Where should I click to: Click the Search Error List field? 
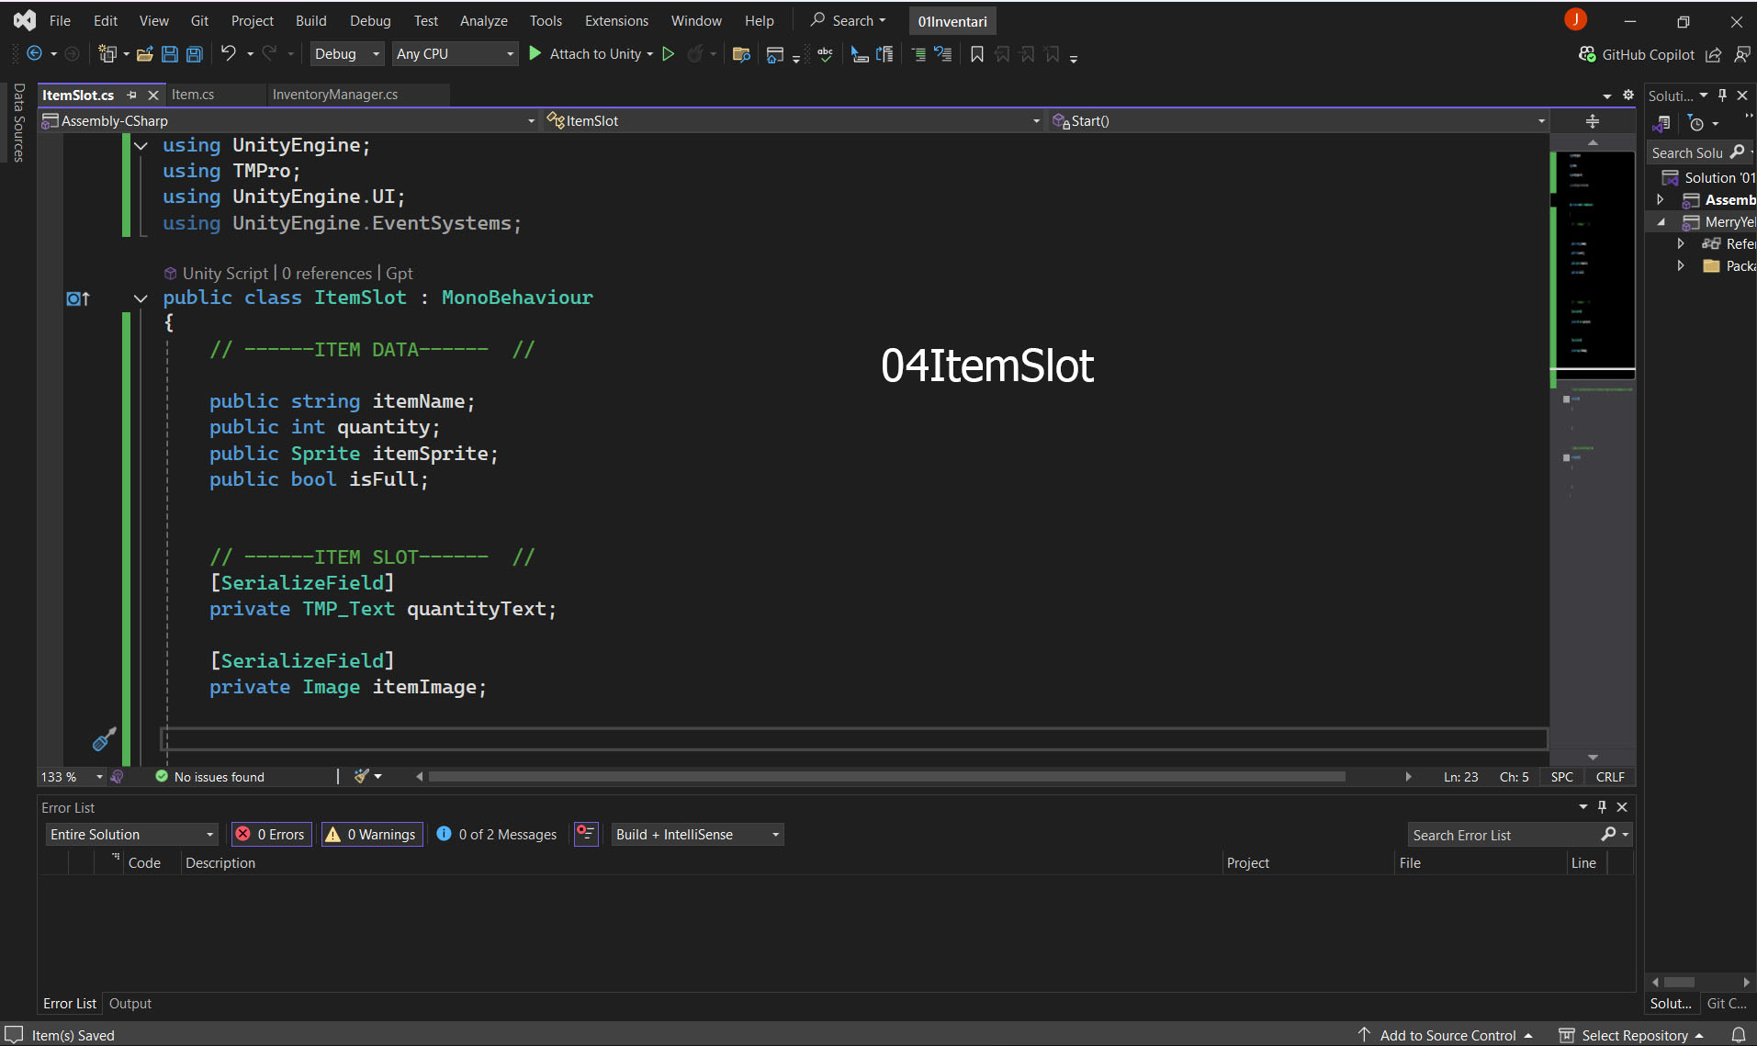tap(1502, 835)
